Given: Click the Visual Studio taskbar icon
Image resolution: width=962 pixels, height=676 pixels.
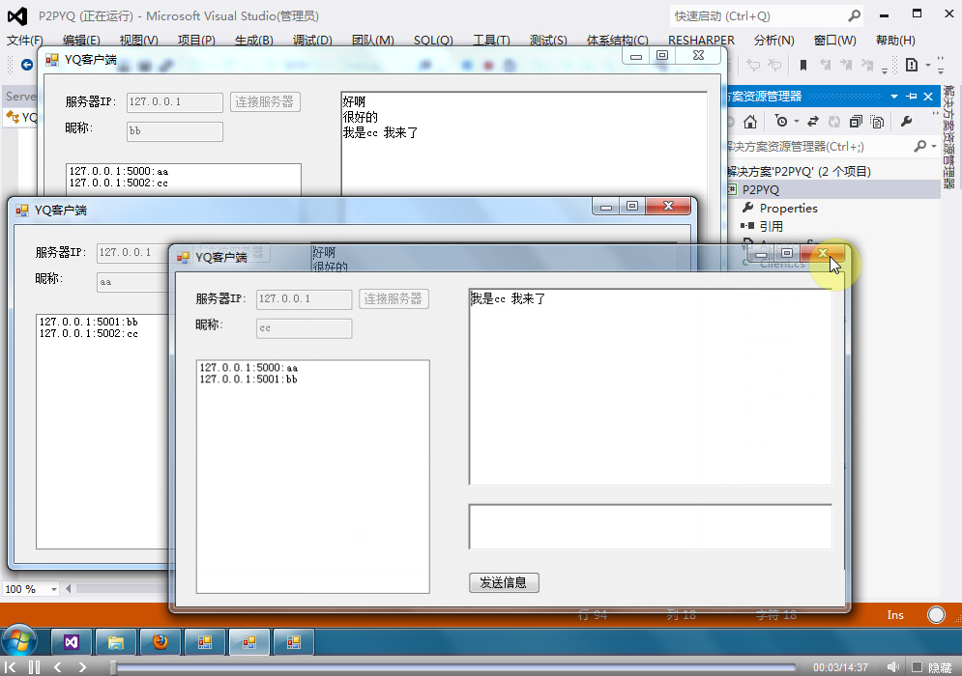Looking at the screenshot, I should (x=72, y=641).
